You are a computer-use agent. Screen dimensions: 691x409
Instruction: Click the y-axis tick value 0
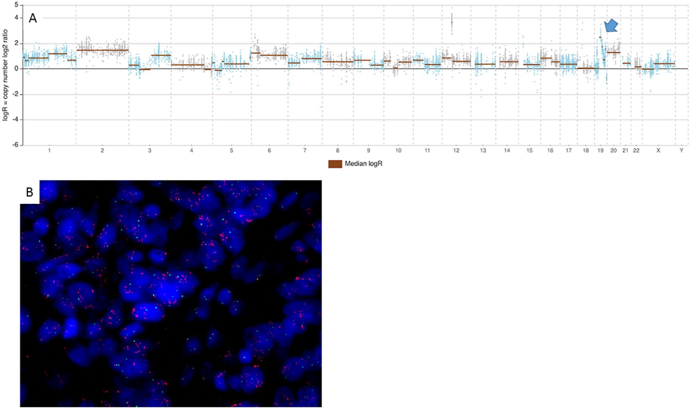tap(16, 69)
